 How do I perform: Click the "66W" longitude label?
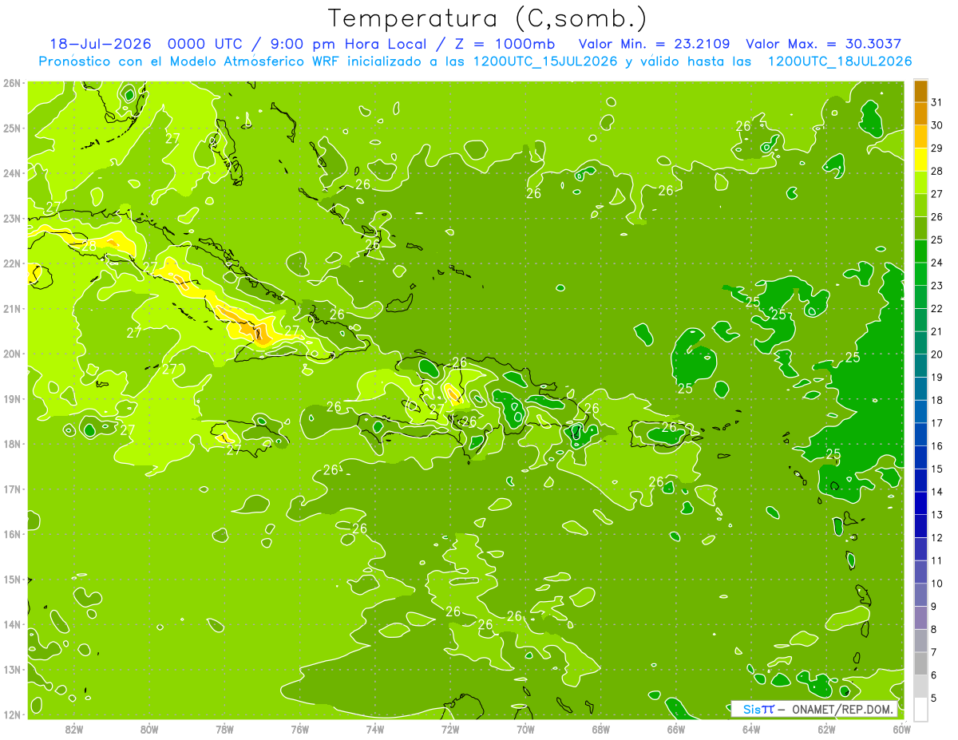point(676,729)
